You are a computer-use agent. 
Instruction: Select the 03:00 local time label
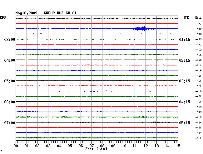tap(10, 39)
